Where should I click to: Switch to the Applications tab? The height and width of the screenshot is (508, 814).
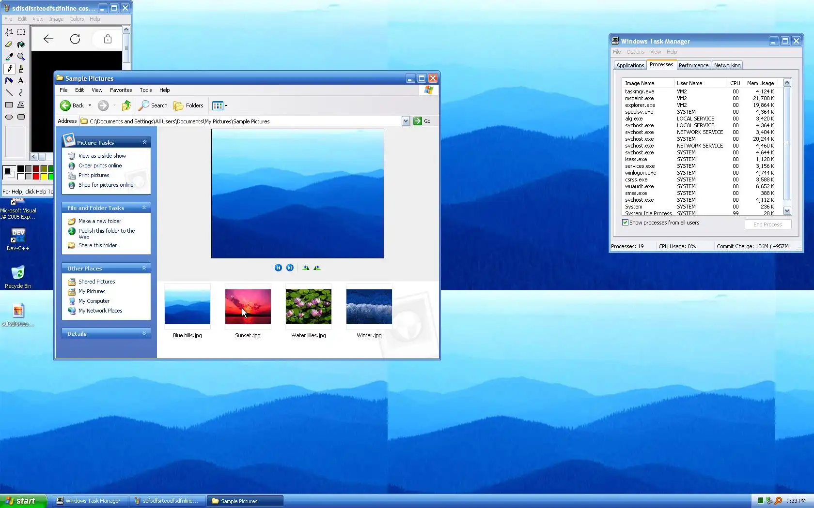click(630, 65)
